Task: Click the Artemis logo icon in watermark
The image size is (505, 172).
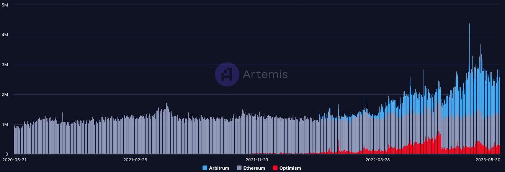Action: [227, 74]
